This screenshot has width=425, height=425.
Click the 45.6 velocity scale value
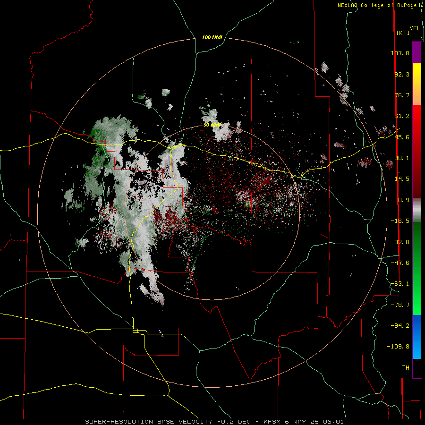[402, 137]
